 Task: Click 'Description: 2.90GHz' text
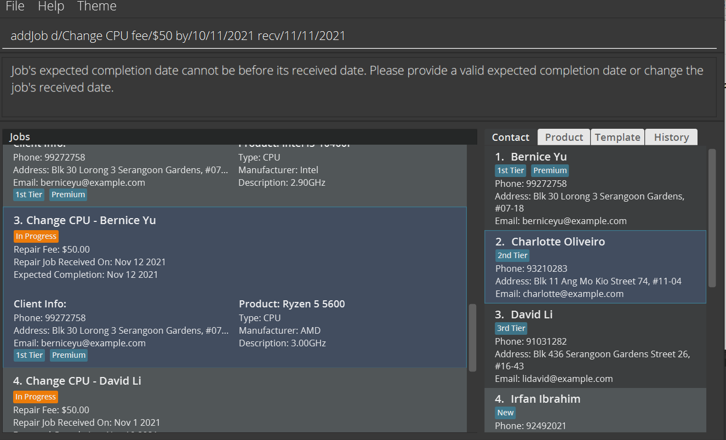tap(282, 182)
